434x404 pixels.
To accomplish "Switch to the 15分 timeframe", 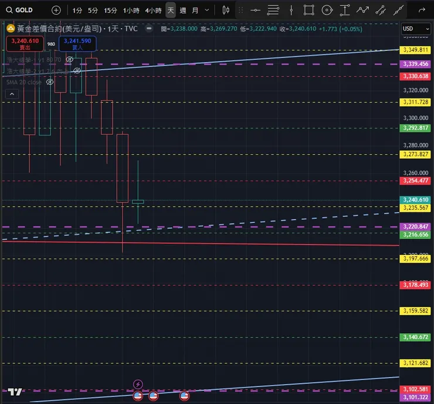I will coord(110,11).
